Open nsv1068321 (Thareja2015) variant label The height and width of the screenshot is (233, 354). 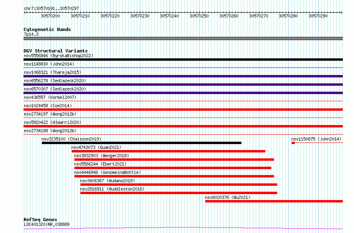[53, 72]
